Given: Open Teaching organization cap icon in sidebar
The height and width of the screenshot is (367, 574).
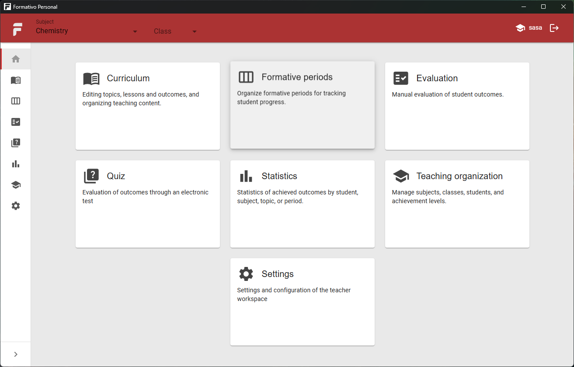Looking at the screenshot, I should [16, 185].
